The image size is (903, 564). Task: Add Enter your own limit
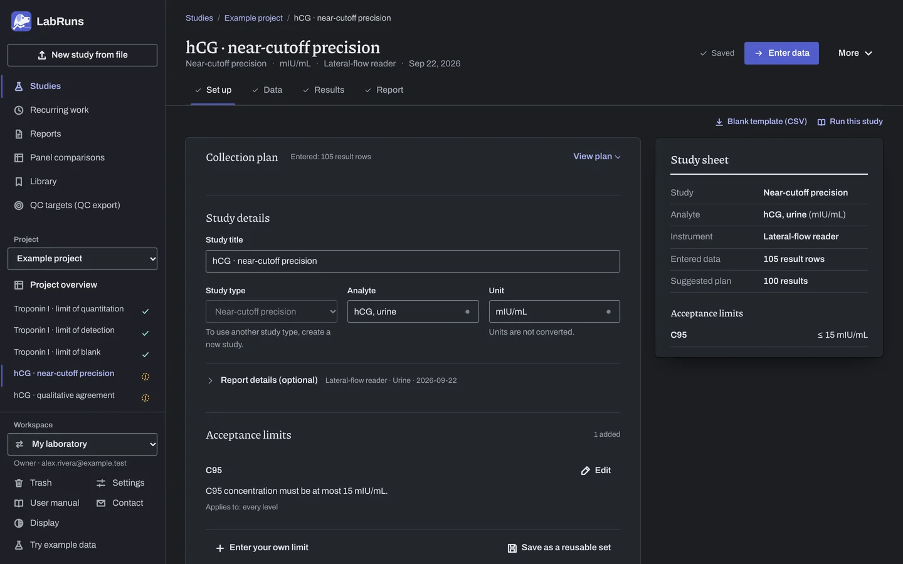click(262, 548)
